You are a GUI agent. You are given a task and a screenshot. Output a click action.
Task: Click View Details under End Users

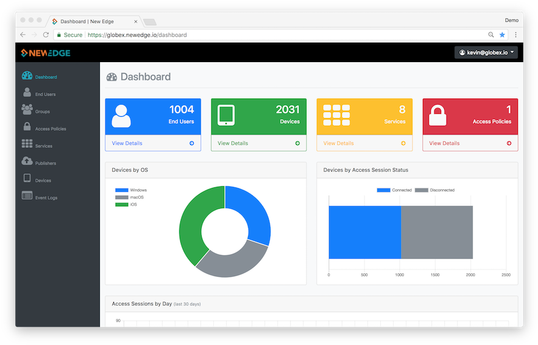(127, 144)
